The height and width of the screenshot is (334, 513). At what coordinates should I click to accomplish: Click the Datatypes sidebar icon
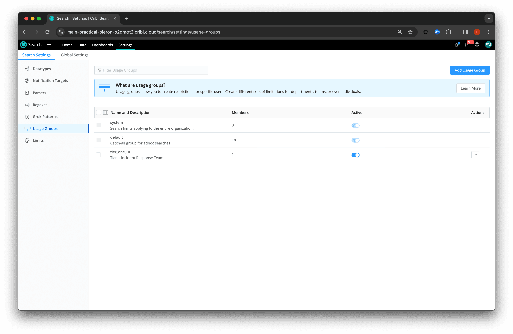(27, 69)
